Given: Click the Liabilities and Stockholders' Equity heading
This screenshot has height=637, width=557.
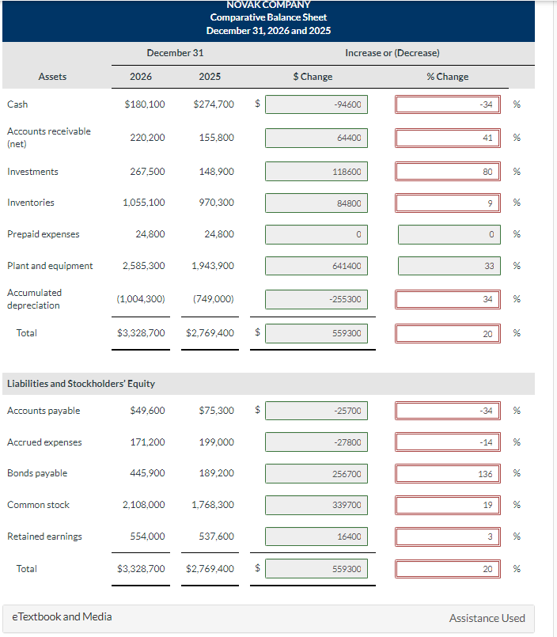Looking at the screenshot, I should 81,384.
